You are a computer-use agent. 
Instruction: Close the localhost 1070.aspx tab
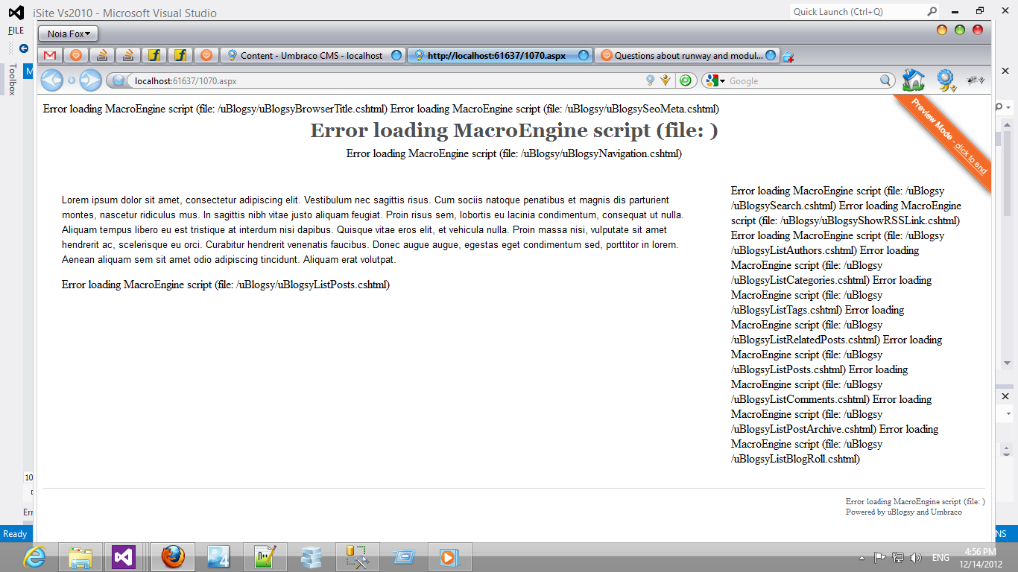584,55
